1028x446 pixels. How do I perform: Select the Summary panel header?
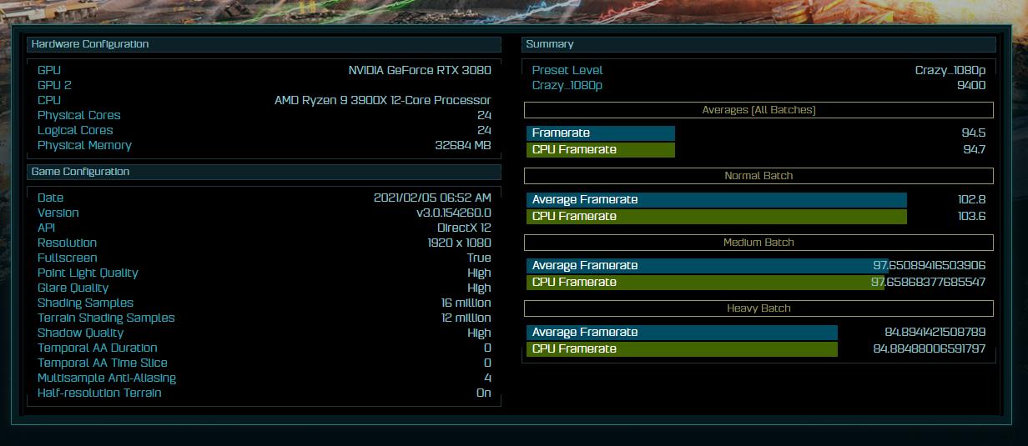point(550,44)
